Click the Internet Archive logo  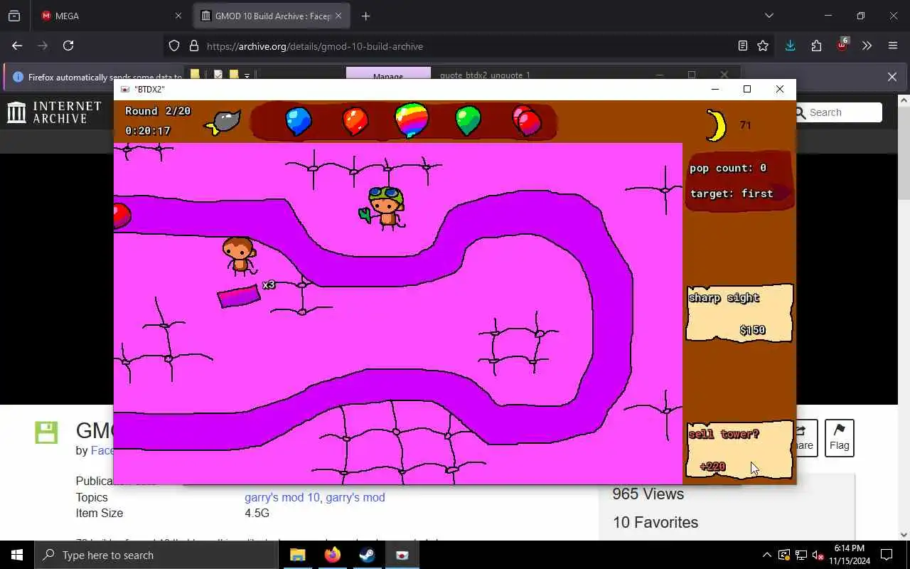(54, 112)
